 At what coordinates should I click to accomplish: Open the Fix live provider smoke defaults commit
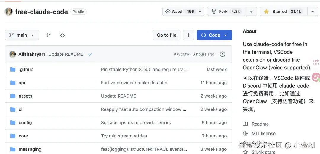coord(134,83)
